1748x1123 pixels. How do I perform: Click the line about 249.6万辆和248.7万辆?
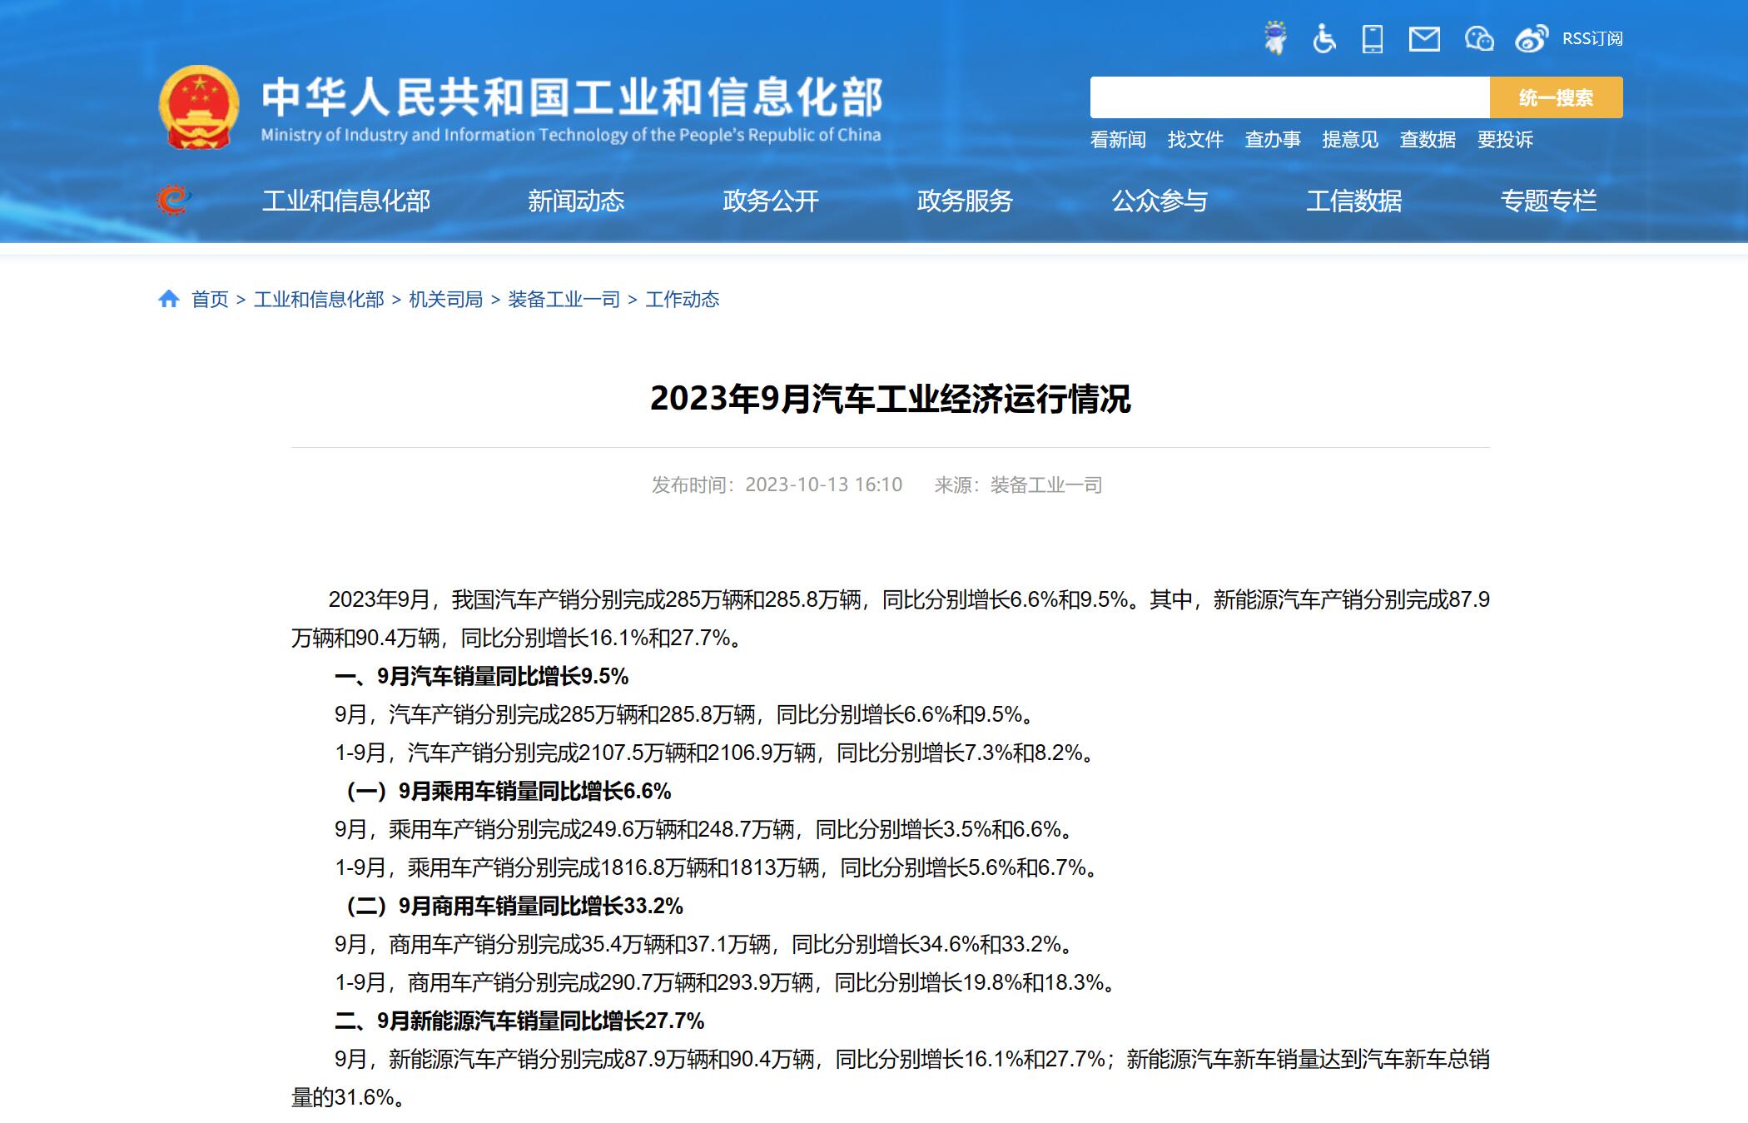point(706,829)
